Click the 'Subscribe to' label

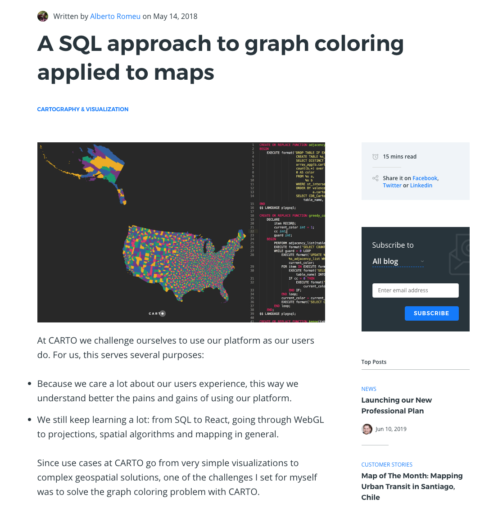(393, 245)
